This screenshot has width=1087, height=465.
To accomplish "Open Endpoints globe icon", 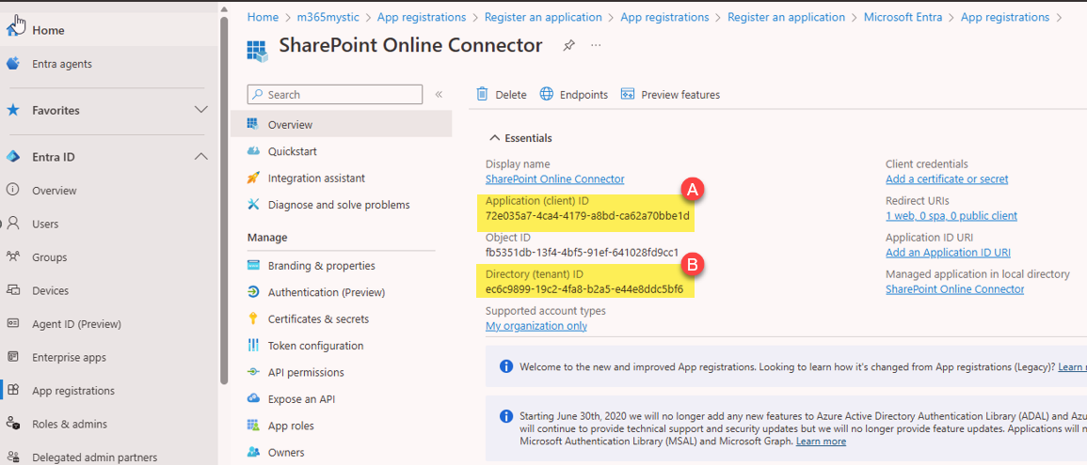I will (547, 94).
